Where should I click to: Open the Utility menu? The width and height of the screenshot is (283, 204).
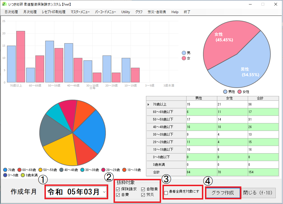point(126,12)
